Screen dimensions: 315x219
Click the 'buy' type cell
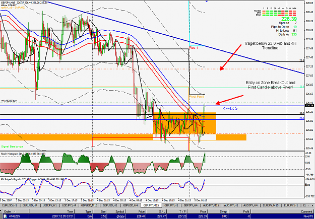tap(89, 217)
